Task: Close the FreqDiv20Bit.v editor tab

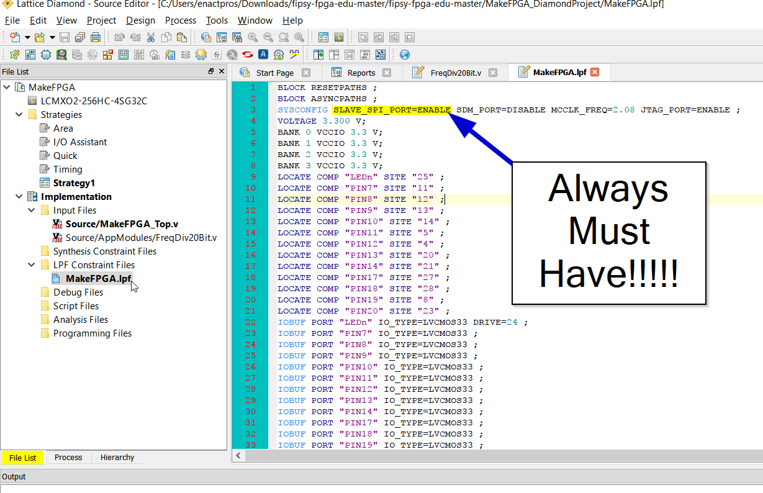Action: [x=493, y=73]
